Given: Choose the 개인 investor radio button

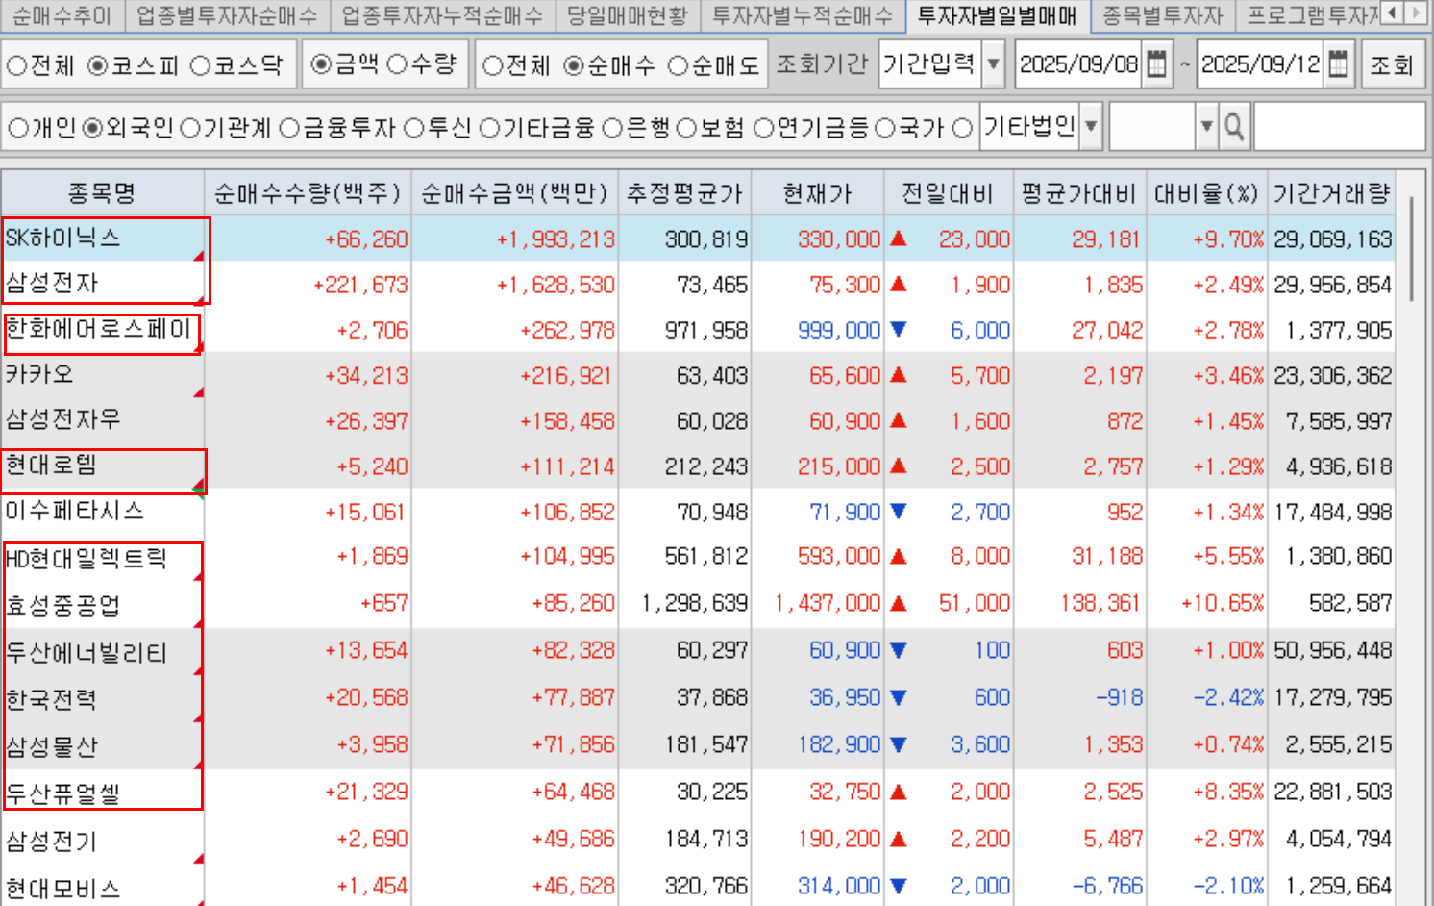Looking at the screenshot, I should (17, 128).
